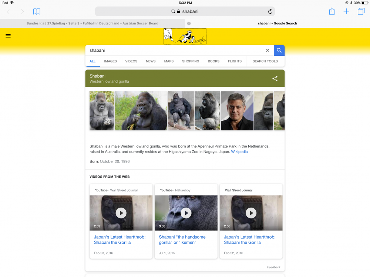370x277 pixels.
Task: Switch to the MAPS tab
Action: click(x=169, y=61)
